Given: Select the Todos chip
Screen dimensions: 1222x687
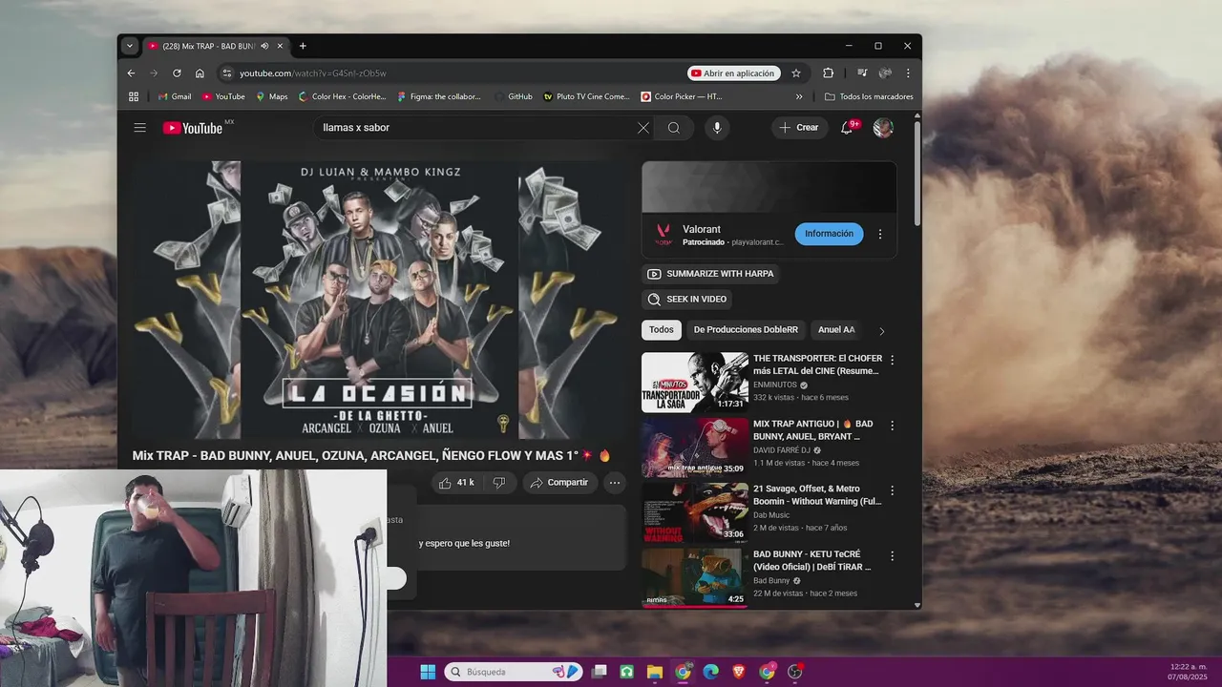Looking at the screenshot, I should tap(662, 330).
